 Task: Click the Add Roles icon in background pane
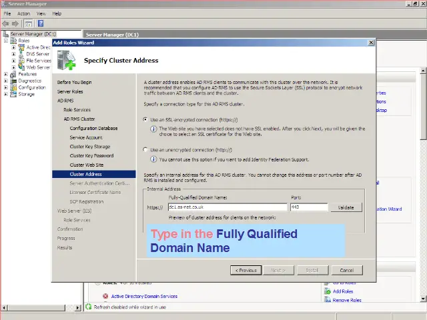point(328,291)
